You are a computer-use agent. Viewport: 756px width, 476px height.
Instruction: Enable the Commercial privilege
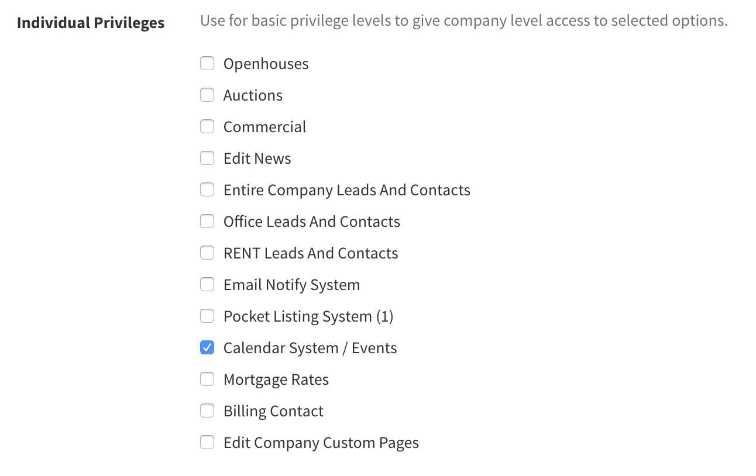click(207, 126)
